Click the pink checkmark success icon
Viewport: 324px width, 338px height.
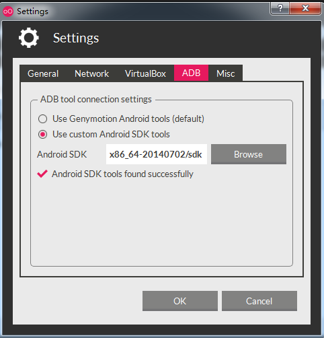pos(42,174)
